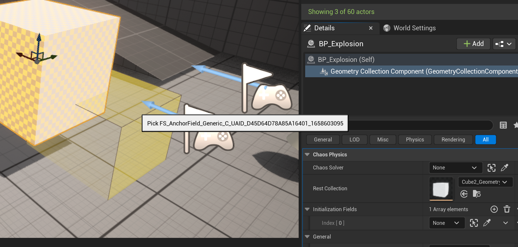This screenshot has height=247, width=518.
Task: Select the Geometry Collection Component row
Action: (411, 71)
